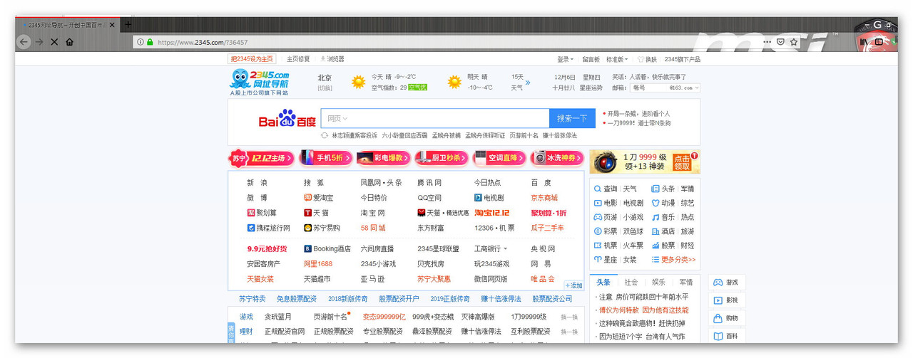Select the 军情 news tab

[685, 283]
